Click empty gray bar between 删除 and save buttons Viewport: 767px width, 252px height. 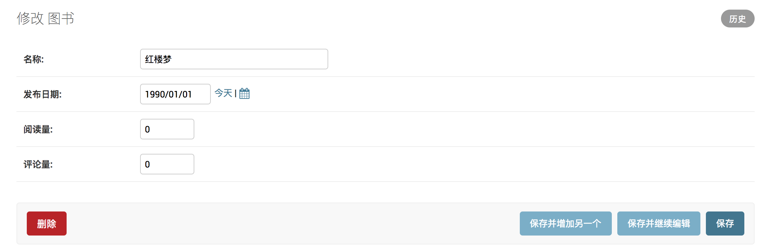click(x=292, y=224)
